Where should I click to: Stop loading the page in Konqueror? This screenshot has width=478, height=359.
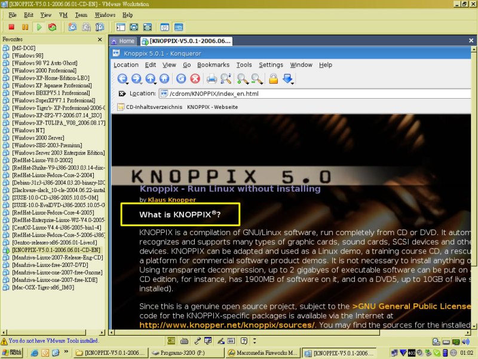pos(195,79)
